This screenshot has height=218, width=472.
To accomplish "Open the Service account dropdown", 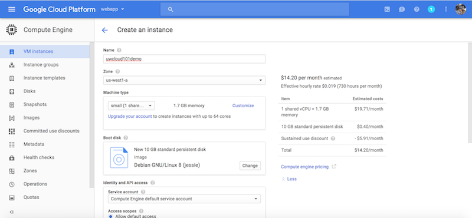I will pyautogui.click(x=184, y=199).
